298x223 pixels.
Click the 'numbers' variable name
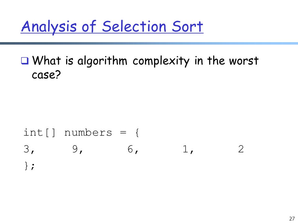click(x=88, y=133)
